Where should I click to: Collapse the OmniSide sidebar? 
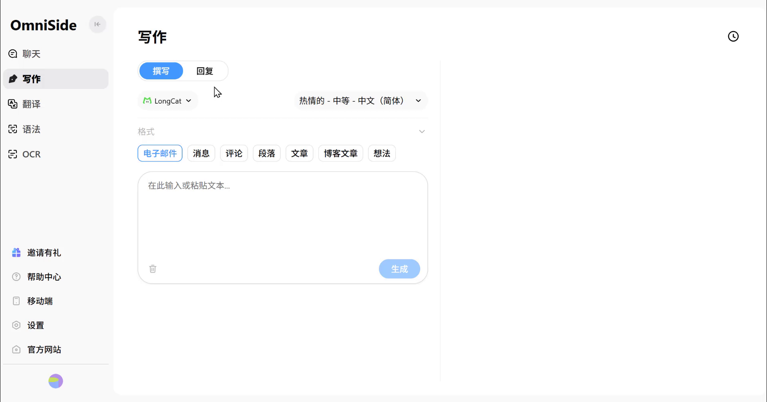[x=97, y=24]
